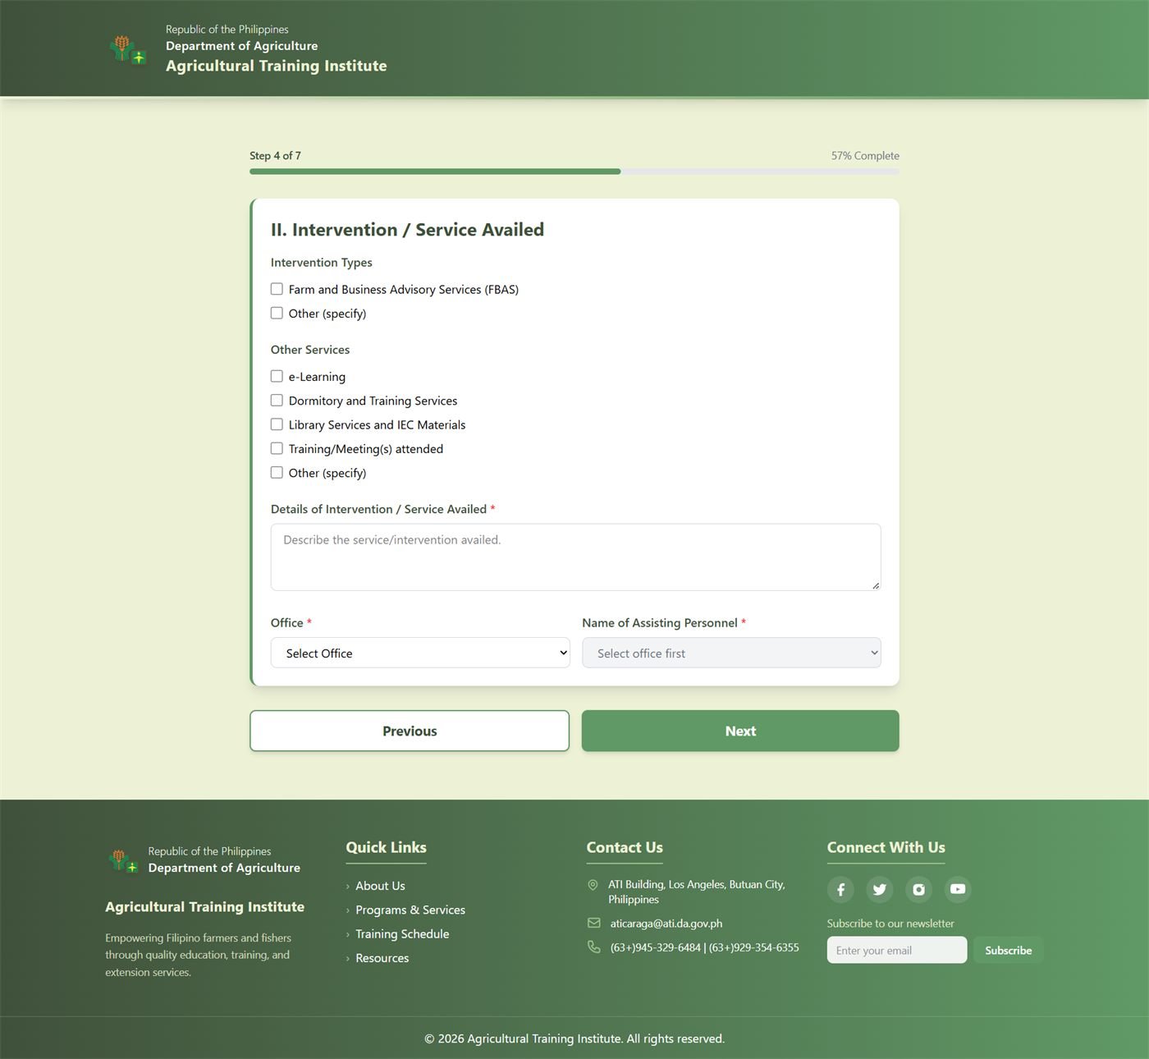Open the YouTube social icon
This screenshot has height=1059, width=1149.
[958, 889]
